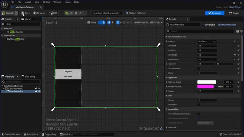The height and width of the screenshot is (137, 244).
Task: Open the Debug menu
Action: (x=46, y=2)
